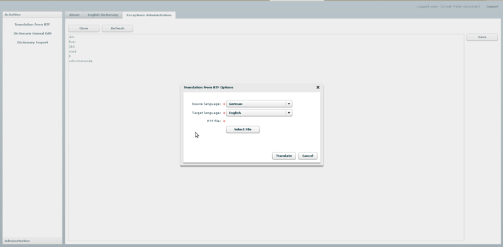Click the 'RTF file:' label
This screenshot has height=247, width=503.
coord(214,121)
